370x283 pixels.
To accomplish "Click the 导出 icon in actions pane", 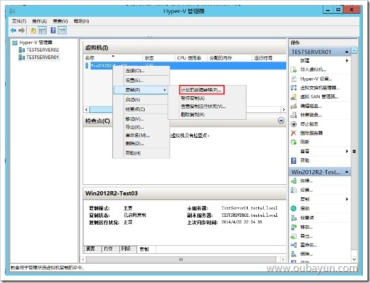I will [x=294, y=236].
